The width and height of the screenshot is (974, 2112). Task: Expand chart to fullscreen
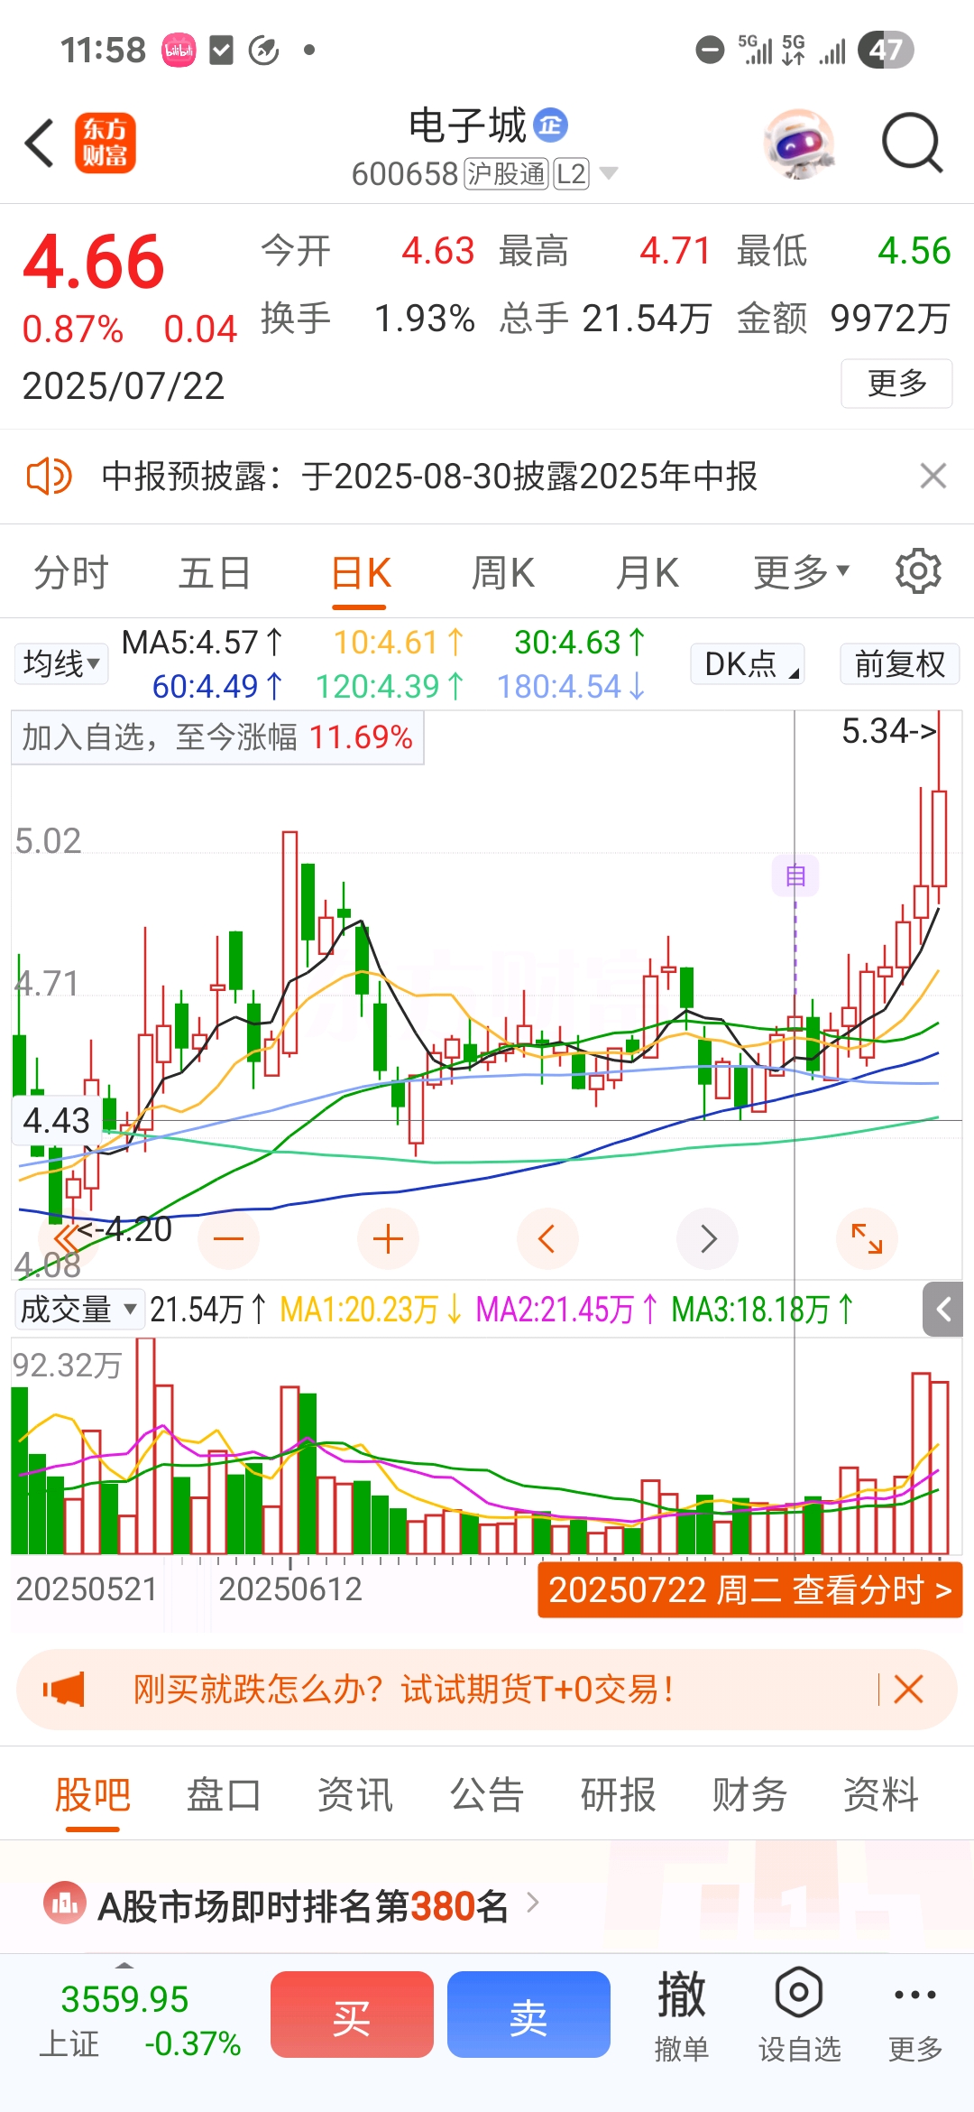pyautogui.click(x=867, y=1238)
